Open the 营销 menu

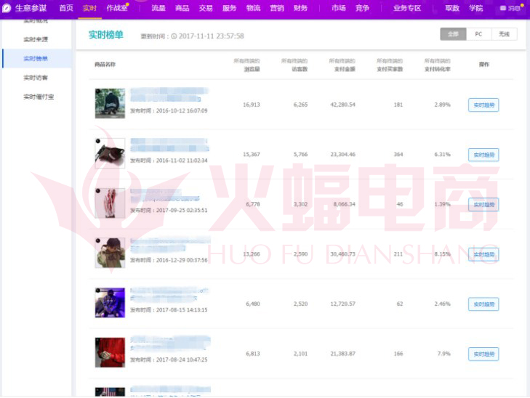[x=277, y=8]
